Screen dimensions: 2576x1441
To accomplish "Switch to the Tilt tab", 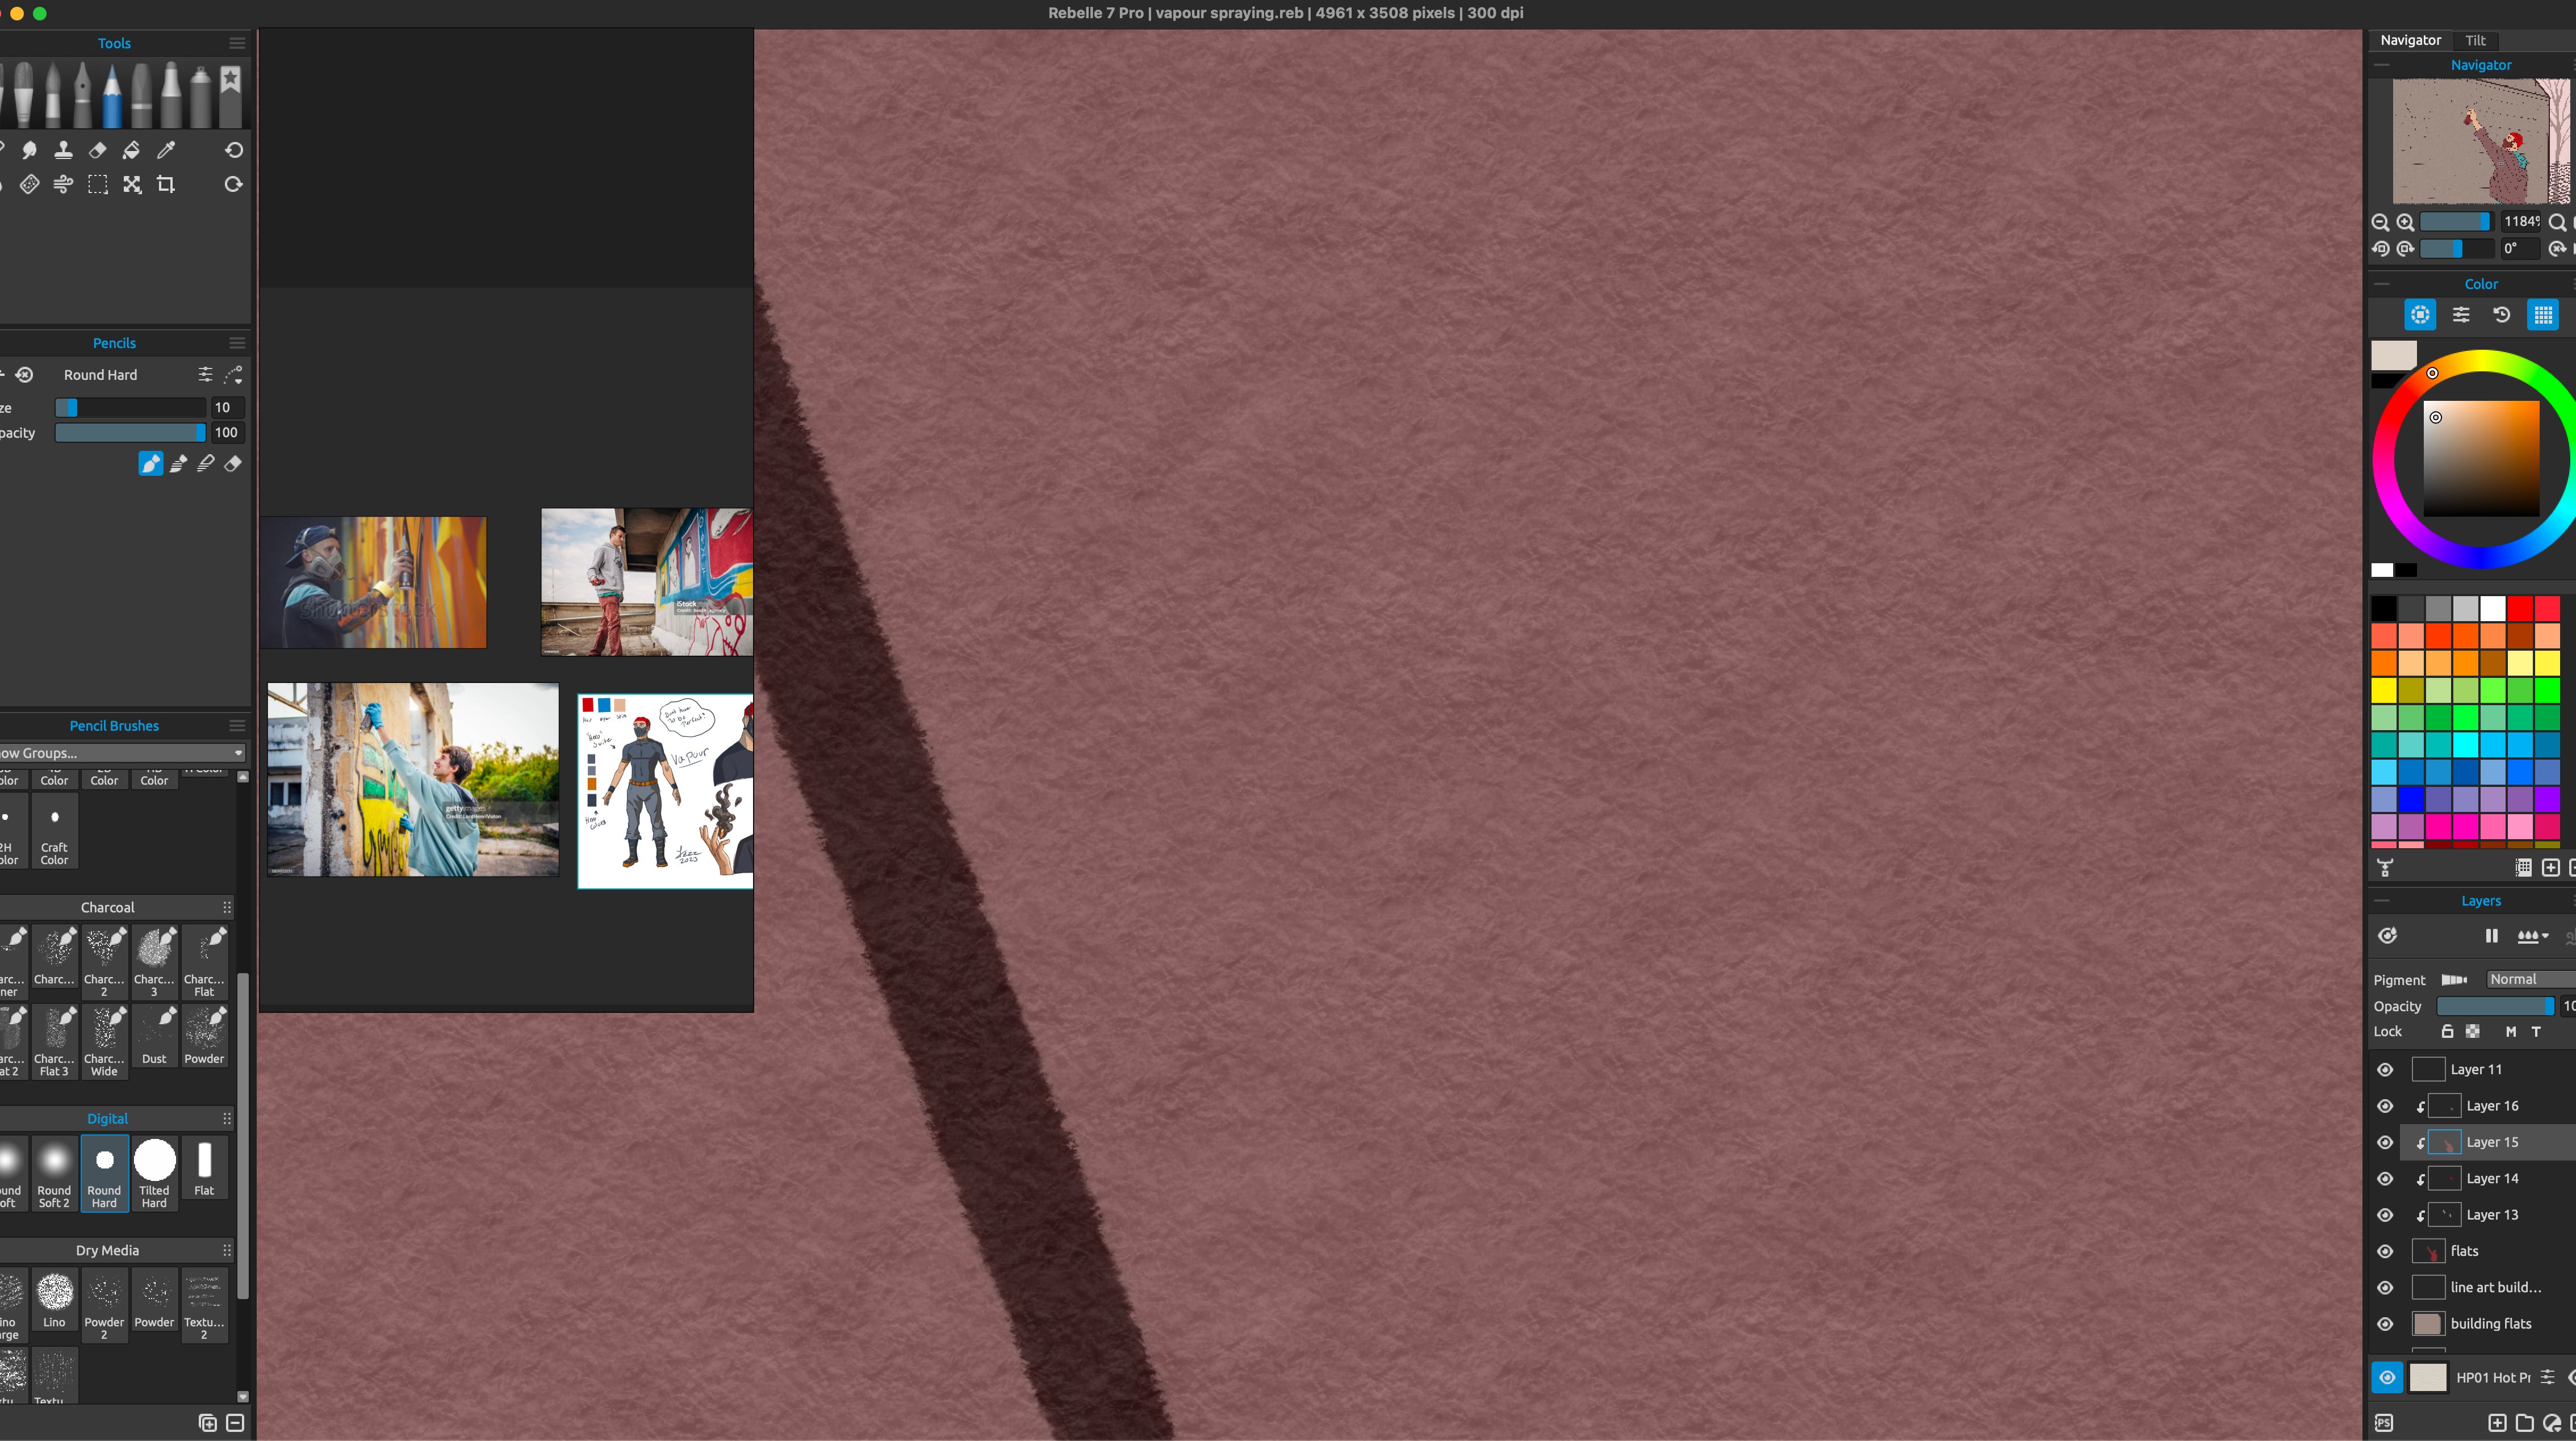I will (2476, 40).
